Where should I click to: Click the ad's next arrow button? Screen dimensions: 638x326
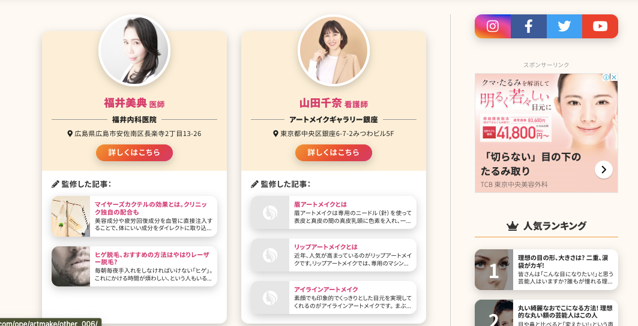pos(604,170)
